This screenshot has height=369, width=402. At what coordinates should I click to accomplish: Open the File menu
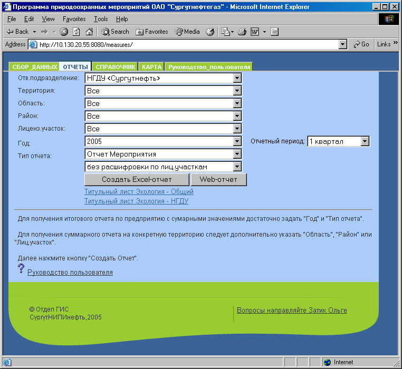[x=12, y=19]
